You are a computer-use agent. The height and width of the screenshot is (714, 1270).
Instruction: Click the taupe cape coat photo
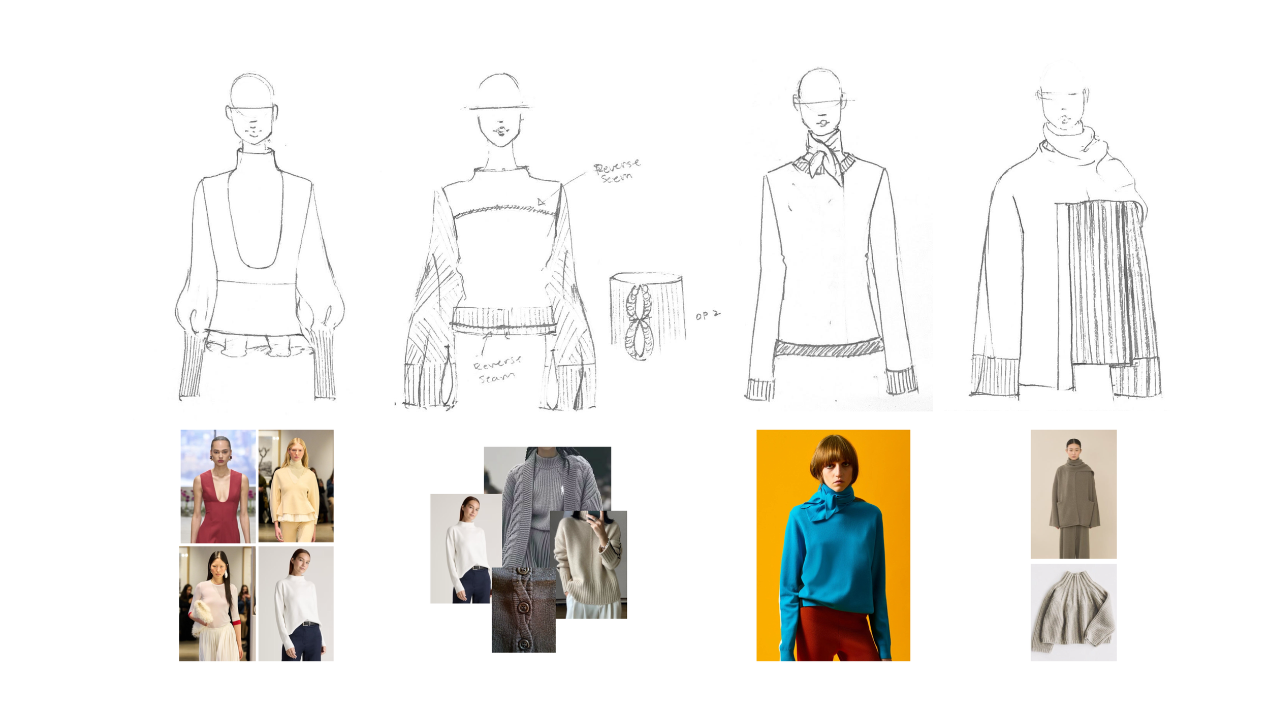pyautogui.click(x=1073, y=494)
